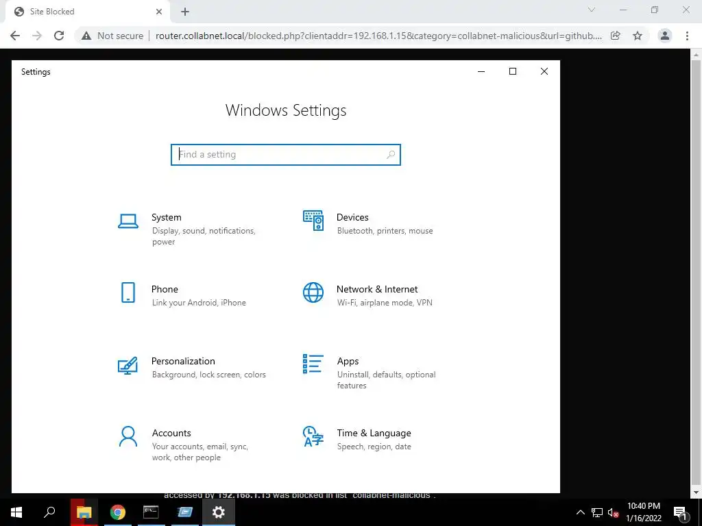Image resolution: width=702 pixels, height=526 pixels.
Task: Click the muted volume tray icon
Action: [614, 512]
